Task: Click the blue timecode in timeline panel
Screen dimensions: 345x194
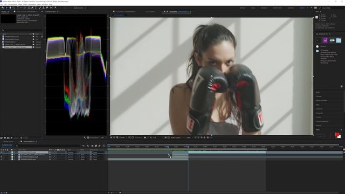Action: point(7,145)
